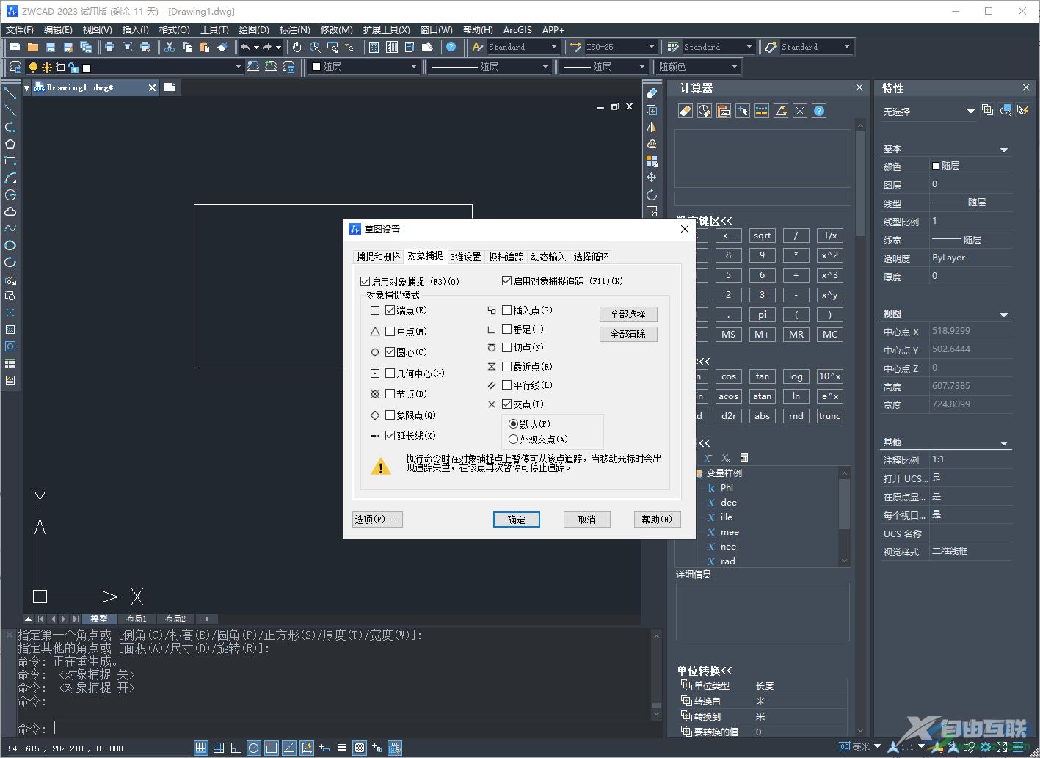Collapse the 基本 properties section
The width and height of the screenshot is (1040, 758).
[x=1005, y=150]
